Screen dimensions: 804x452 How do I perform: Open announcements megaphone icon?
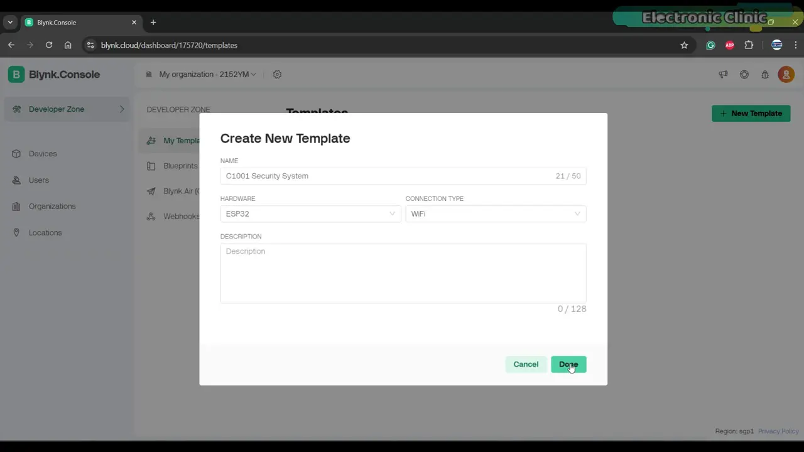pyautogui.click(x=723, y=74)
